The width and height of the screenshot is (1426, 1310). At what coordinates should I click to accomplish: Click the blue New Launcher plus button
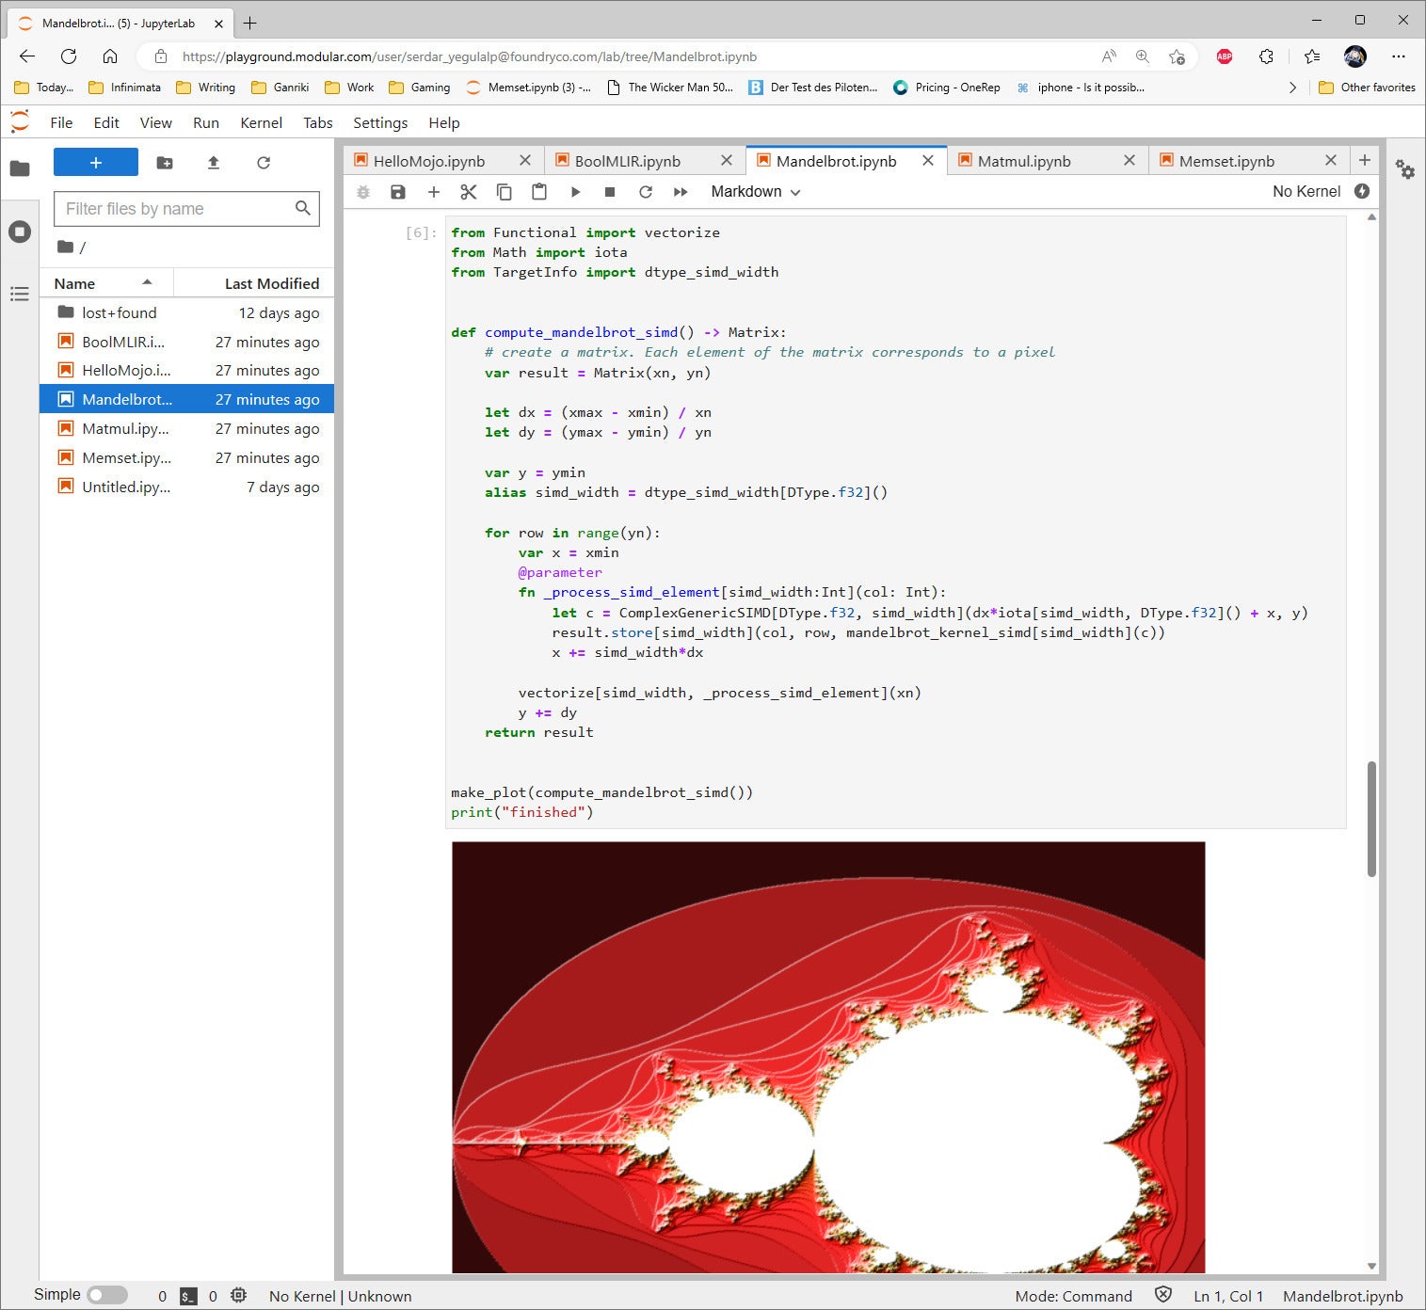tap(96, 163)
